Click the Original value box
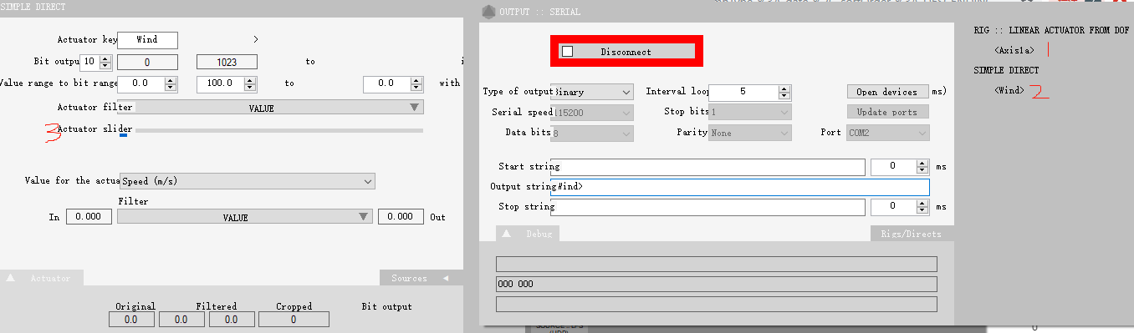Screen dimensions: 1134x333 click(x=131, y=320)
